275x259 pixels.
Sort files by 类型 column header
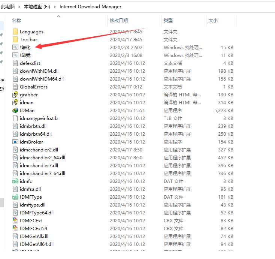168,20
